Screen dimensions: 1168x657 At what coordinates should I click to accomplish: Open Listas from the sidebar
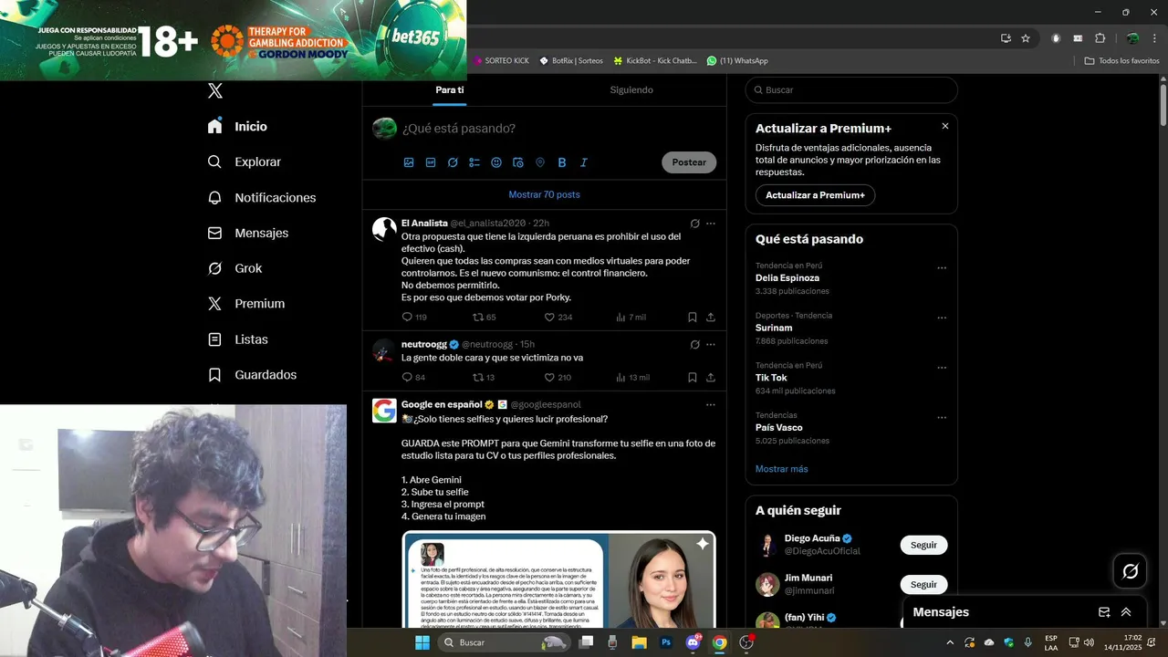237,339
